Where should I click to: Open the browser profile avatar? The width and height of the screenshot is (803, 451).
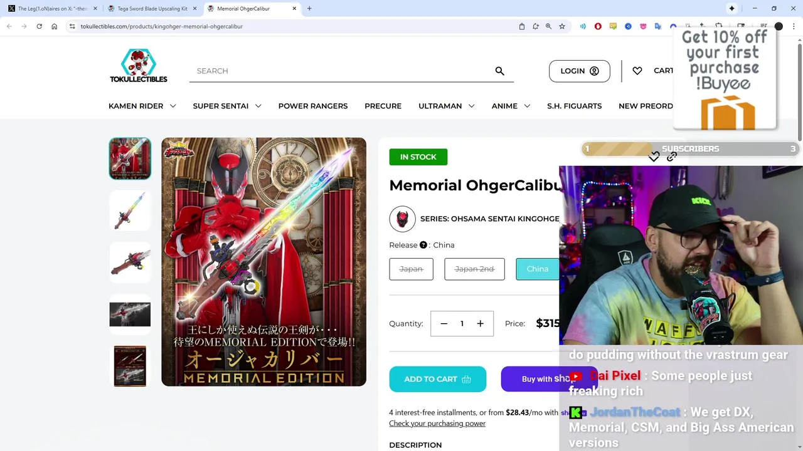[x=779, y=26]
